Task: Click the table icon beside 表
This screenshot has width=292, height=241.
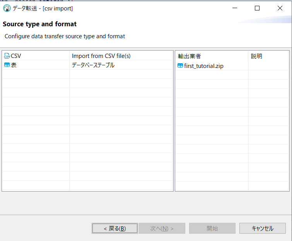Action: click(7, 65)
